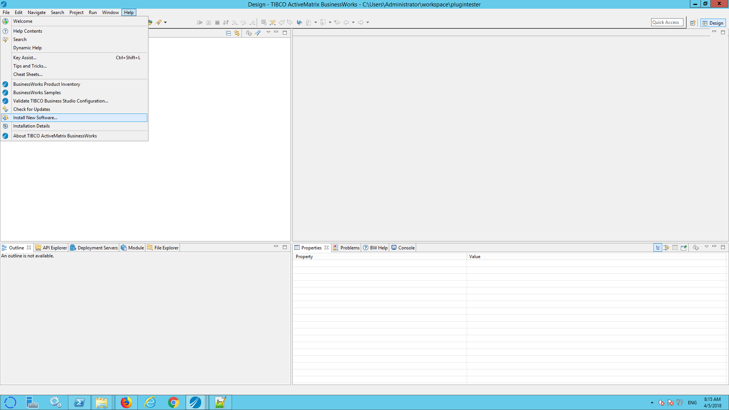Toggle Use Step Filters toolbar icon
The image size is (729, 410).
[x=273, y=22]
